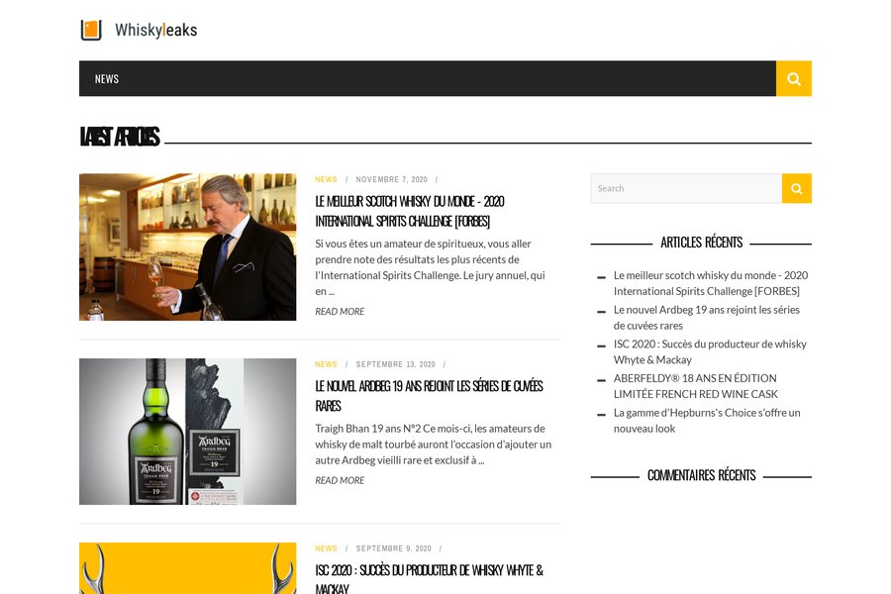Select NEWS category tag dated Novembre 7
The height and width of the screenshot is (594, 891).
326,179
